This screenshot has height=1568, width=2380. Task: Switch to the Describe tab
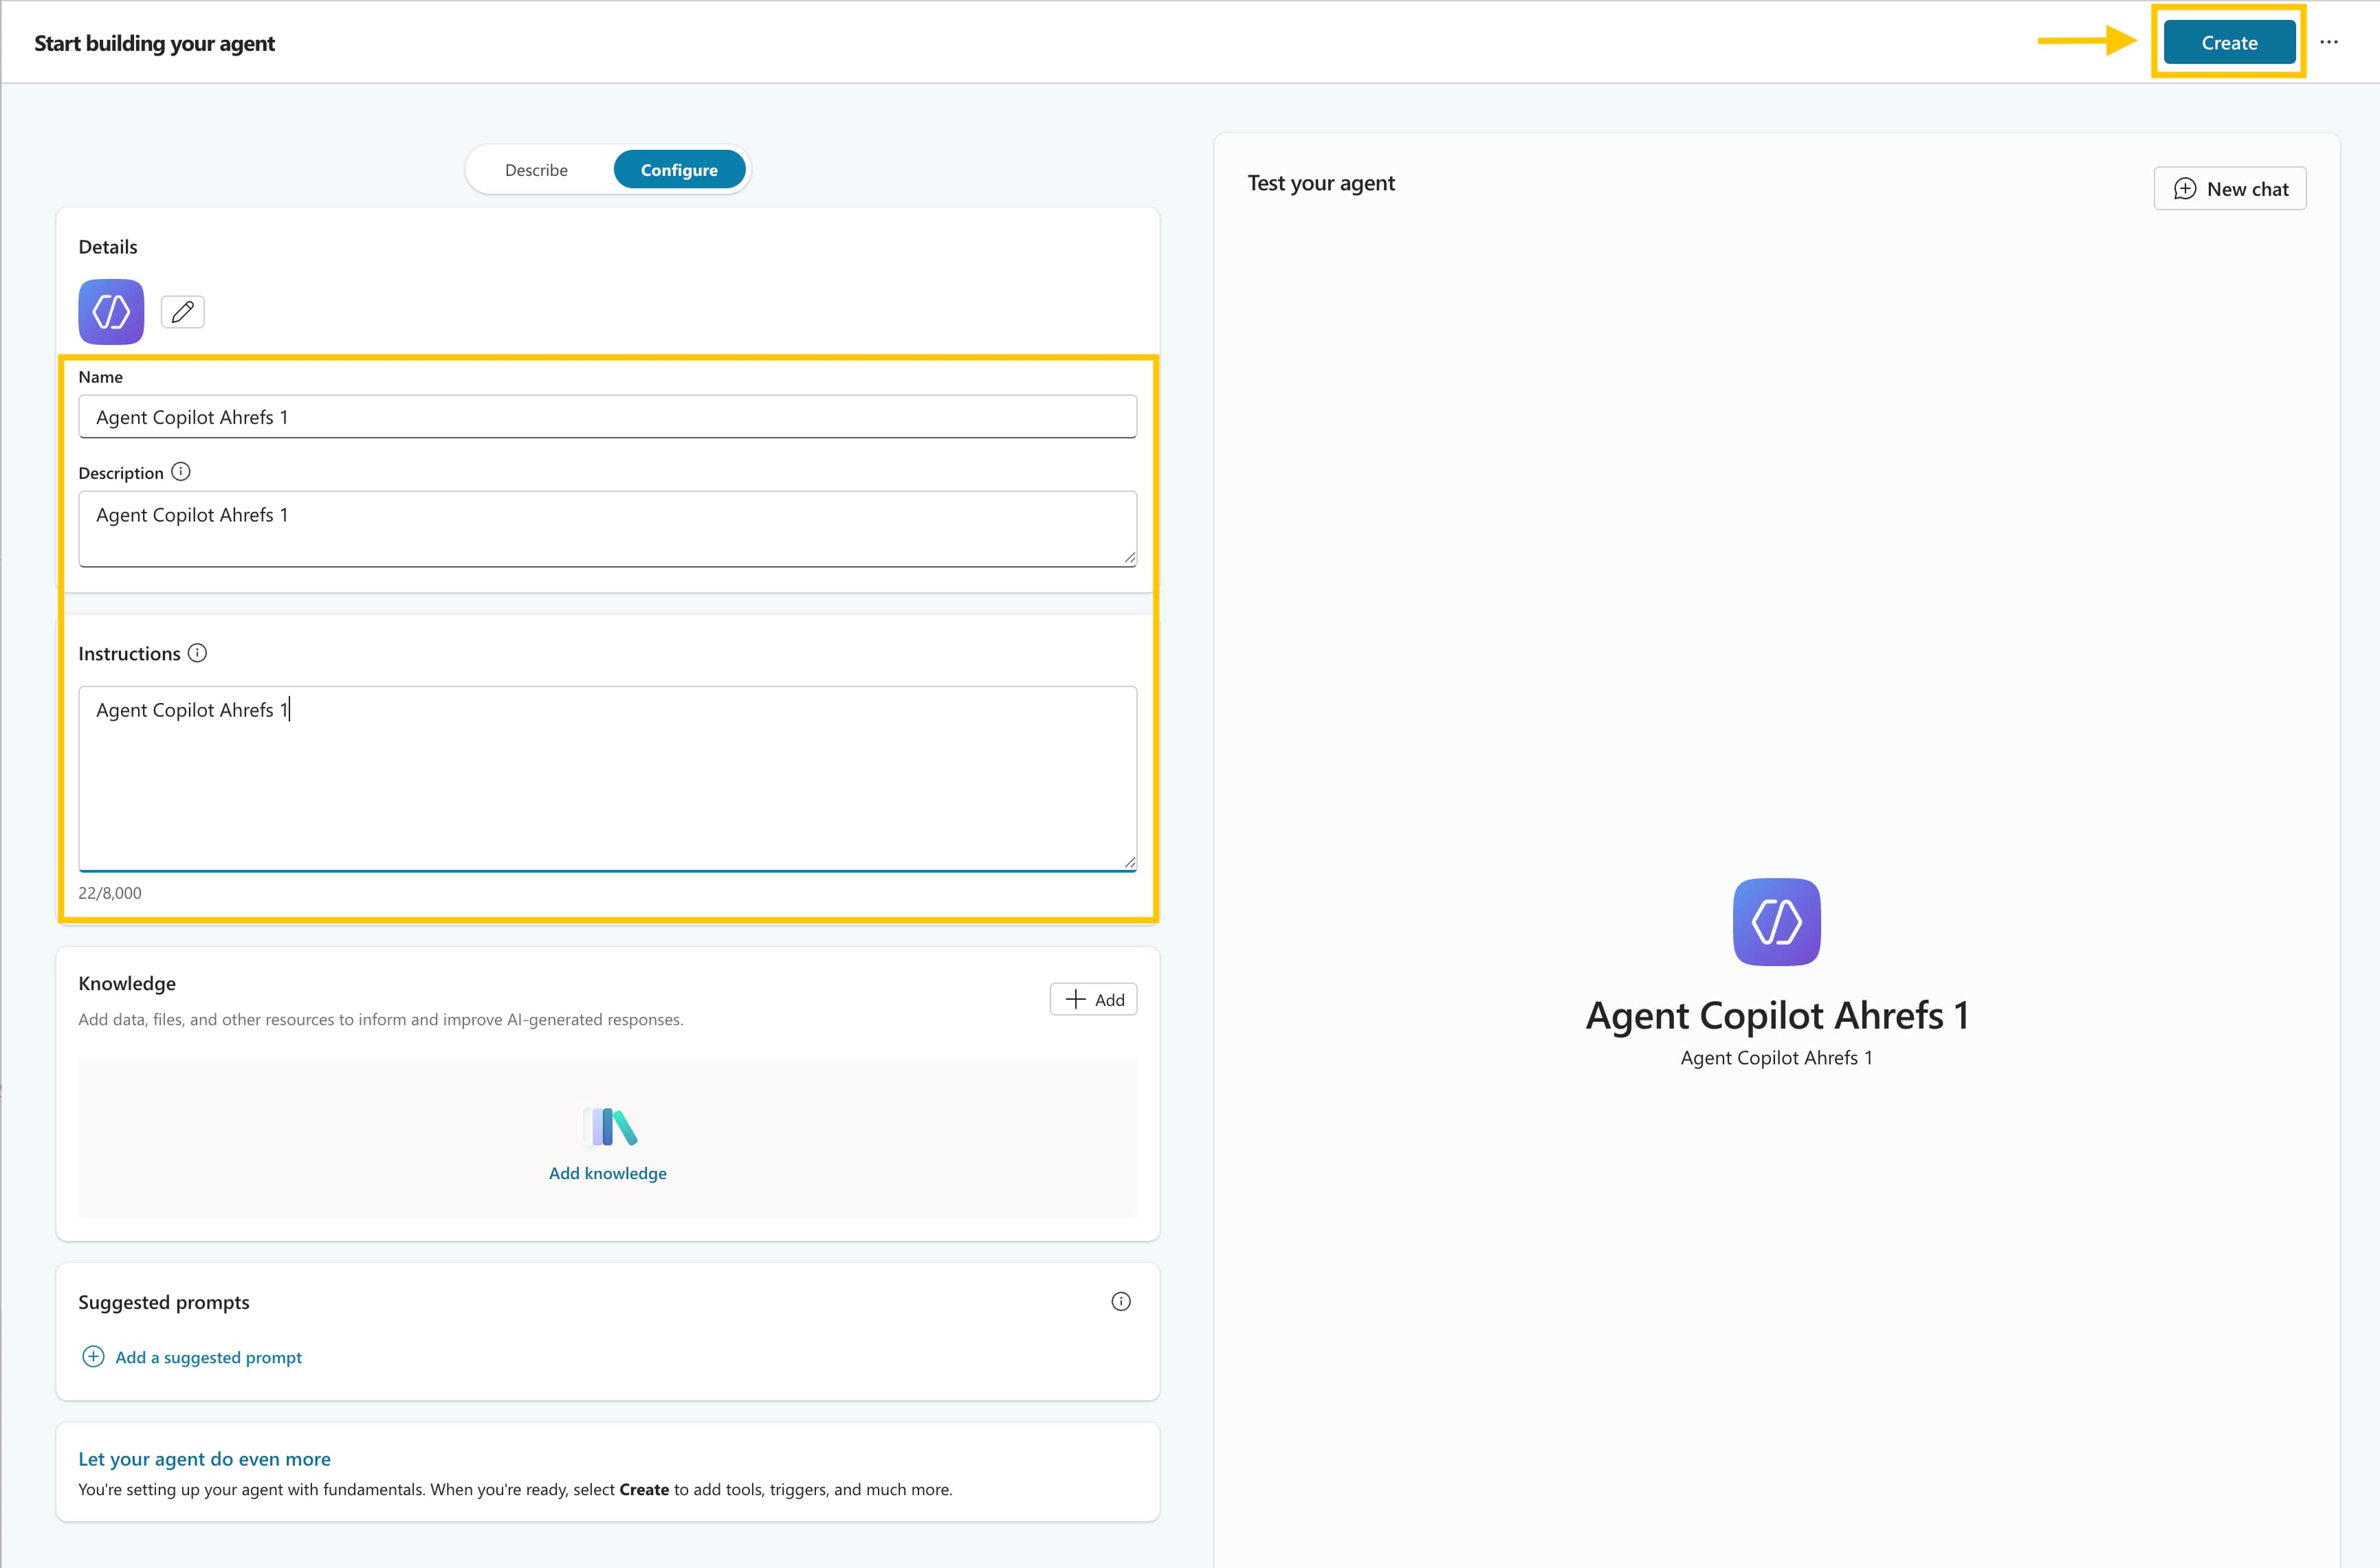[x=536, y=170]
